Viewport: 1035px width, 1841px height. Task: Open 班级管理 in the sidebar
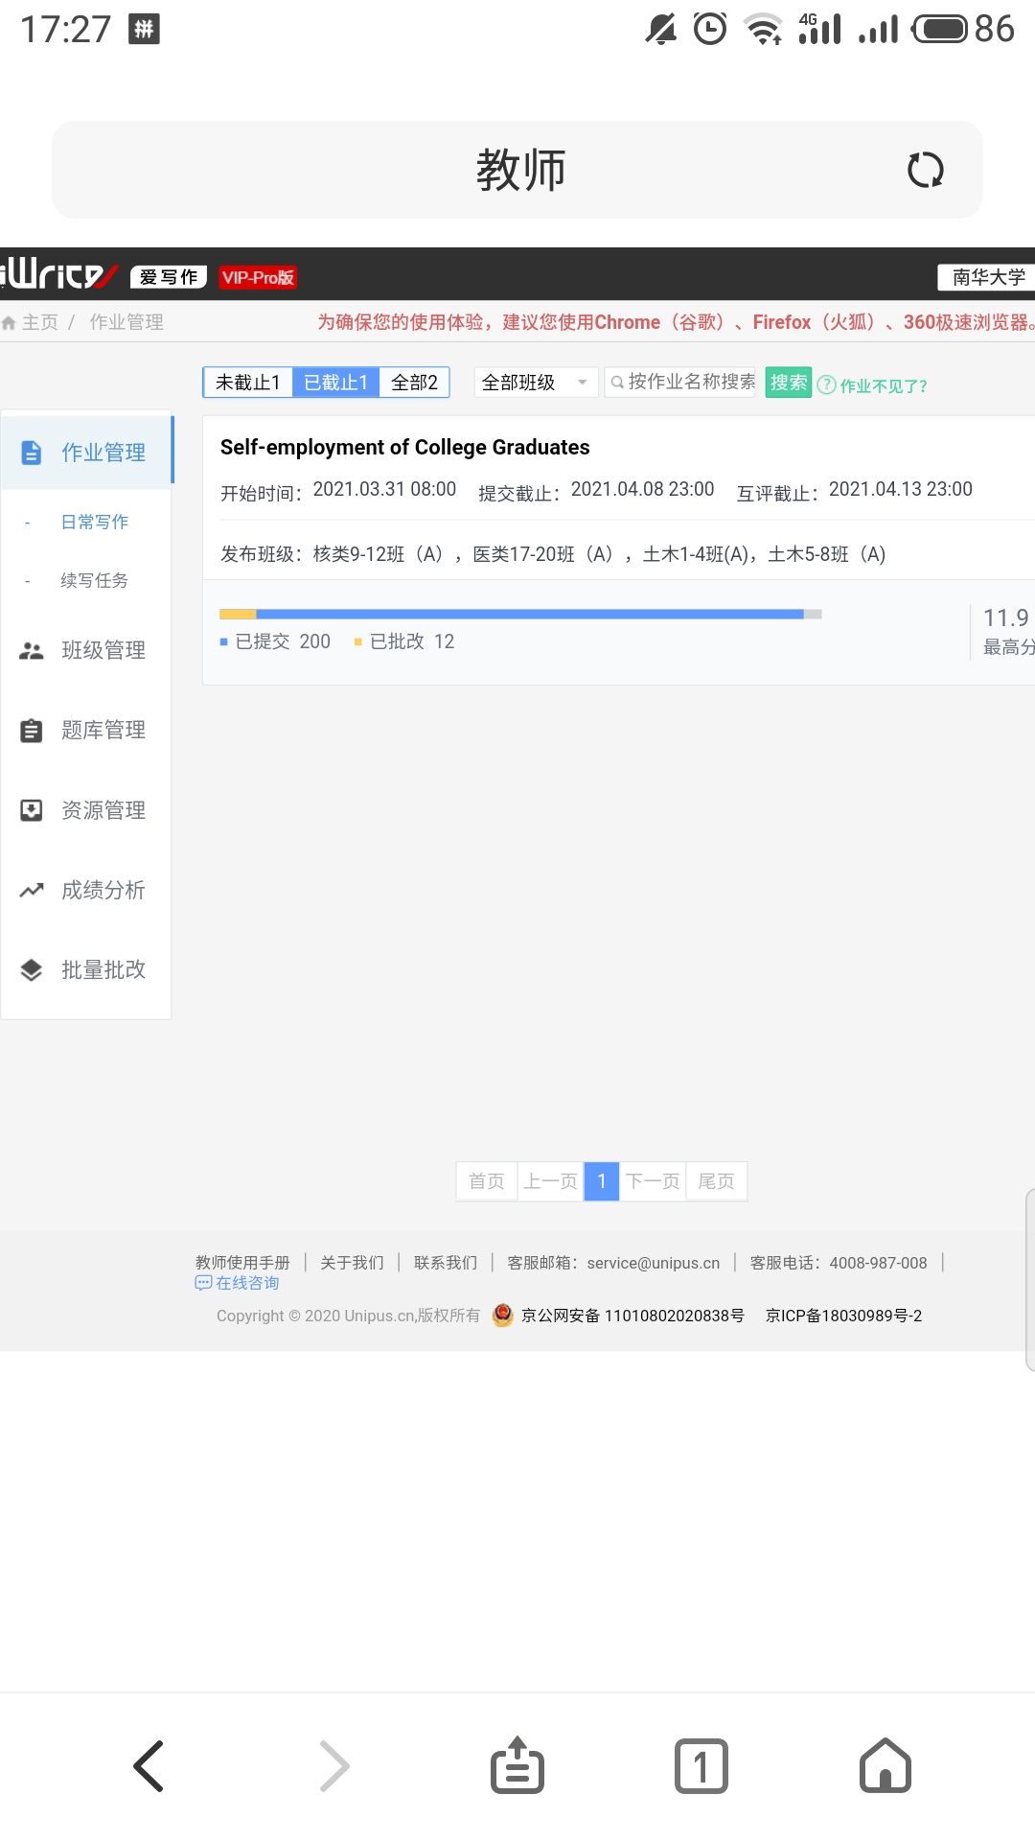(x=86, y=650)
